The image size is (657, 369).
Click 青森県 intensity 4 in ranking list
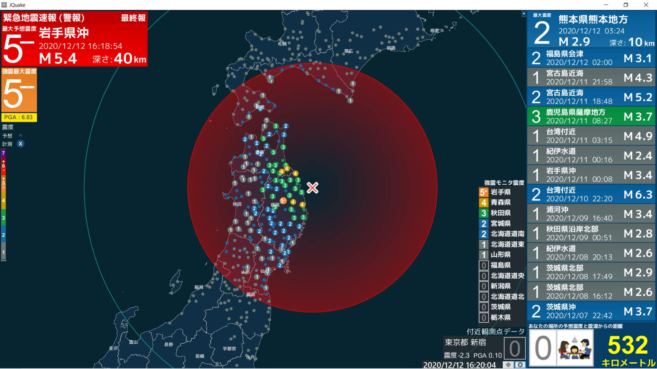tap(500, 202)
